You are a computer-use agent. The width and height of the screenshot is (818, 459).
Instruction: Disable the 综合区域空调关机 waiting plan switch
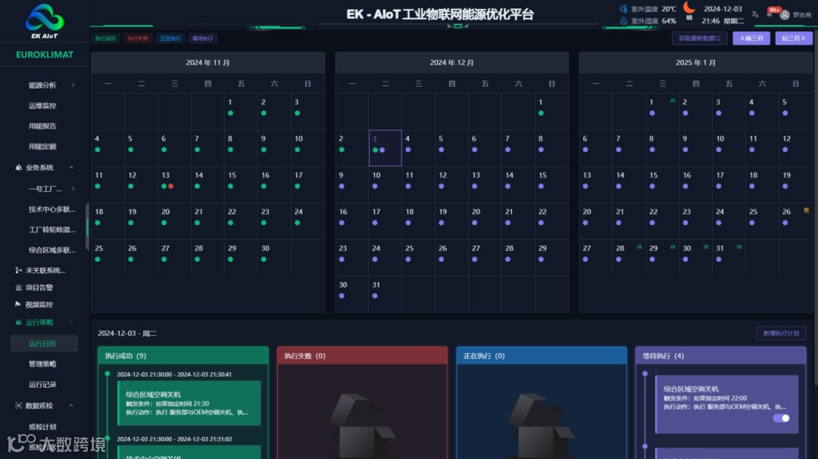(781, 418)
